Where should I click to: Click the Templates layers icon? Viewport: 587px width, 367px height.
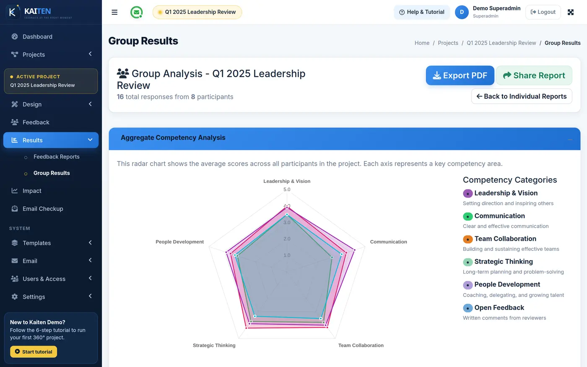[x=15, y=243]
